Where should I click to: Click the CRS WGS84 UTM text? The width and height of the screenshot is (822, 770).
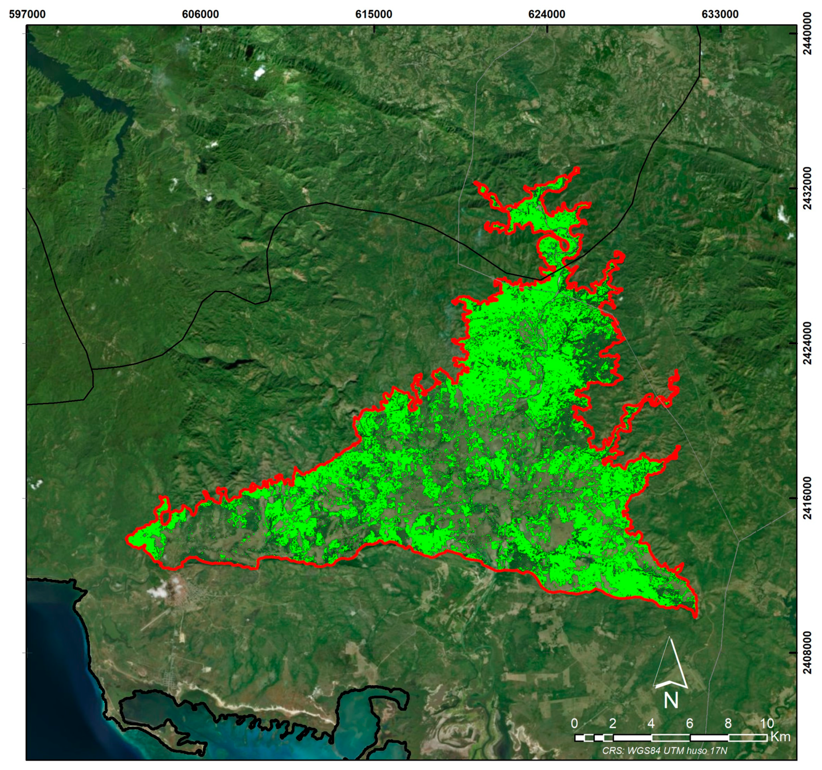click(x=665, y=750)
